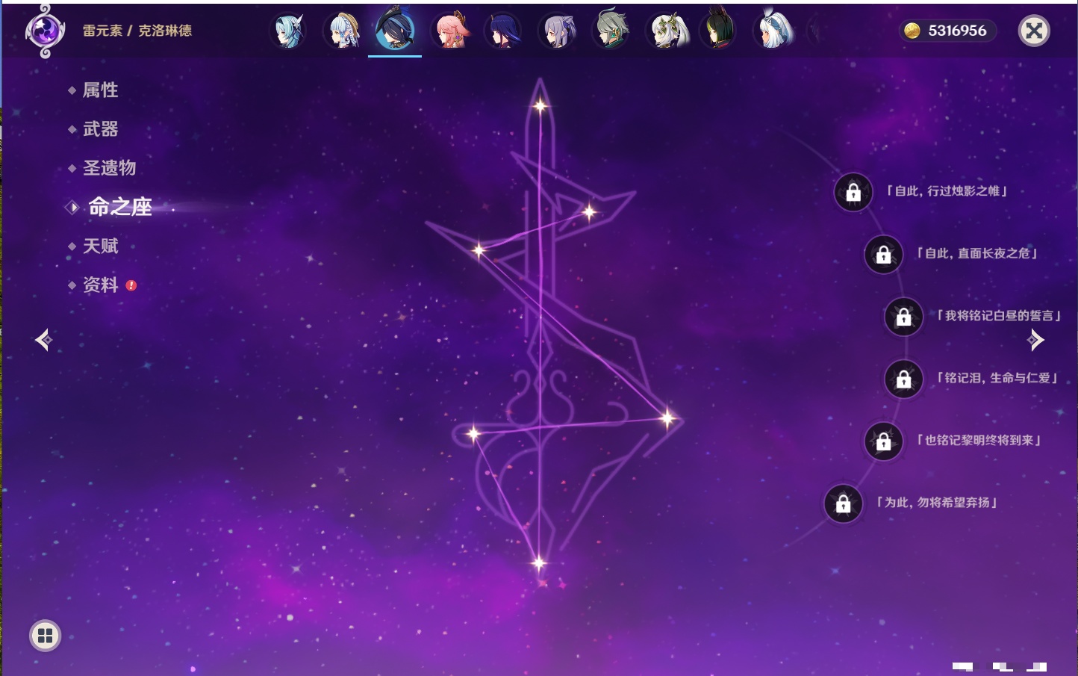The width and height of the screenshot is (1078, 676).
Task: Click the Mora coin icon
Action: click(x=912, y=31)
